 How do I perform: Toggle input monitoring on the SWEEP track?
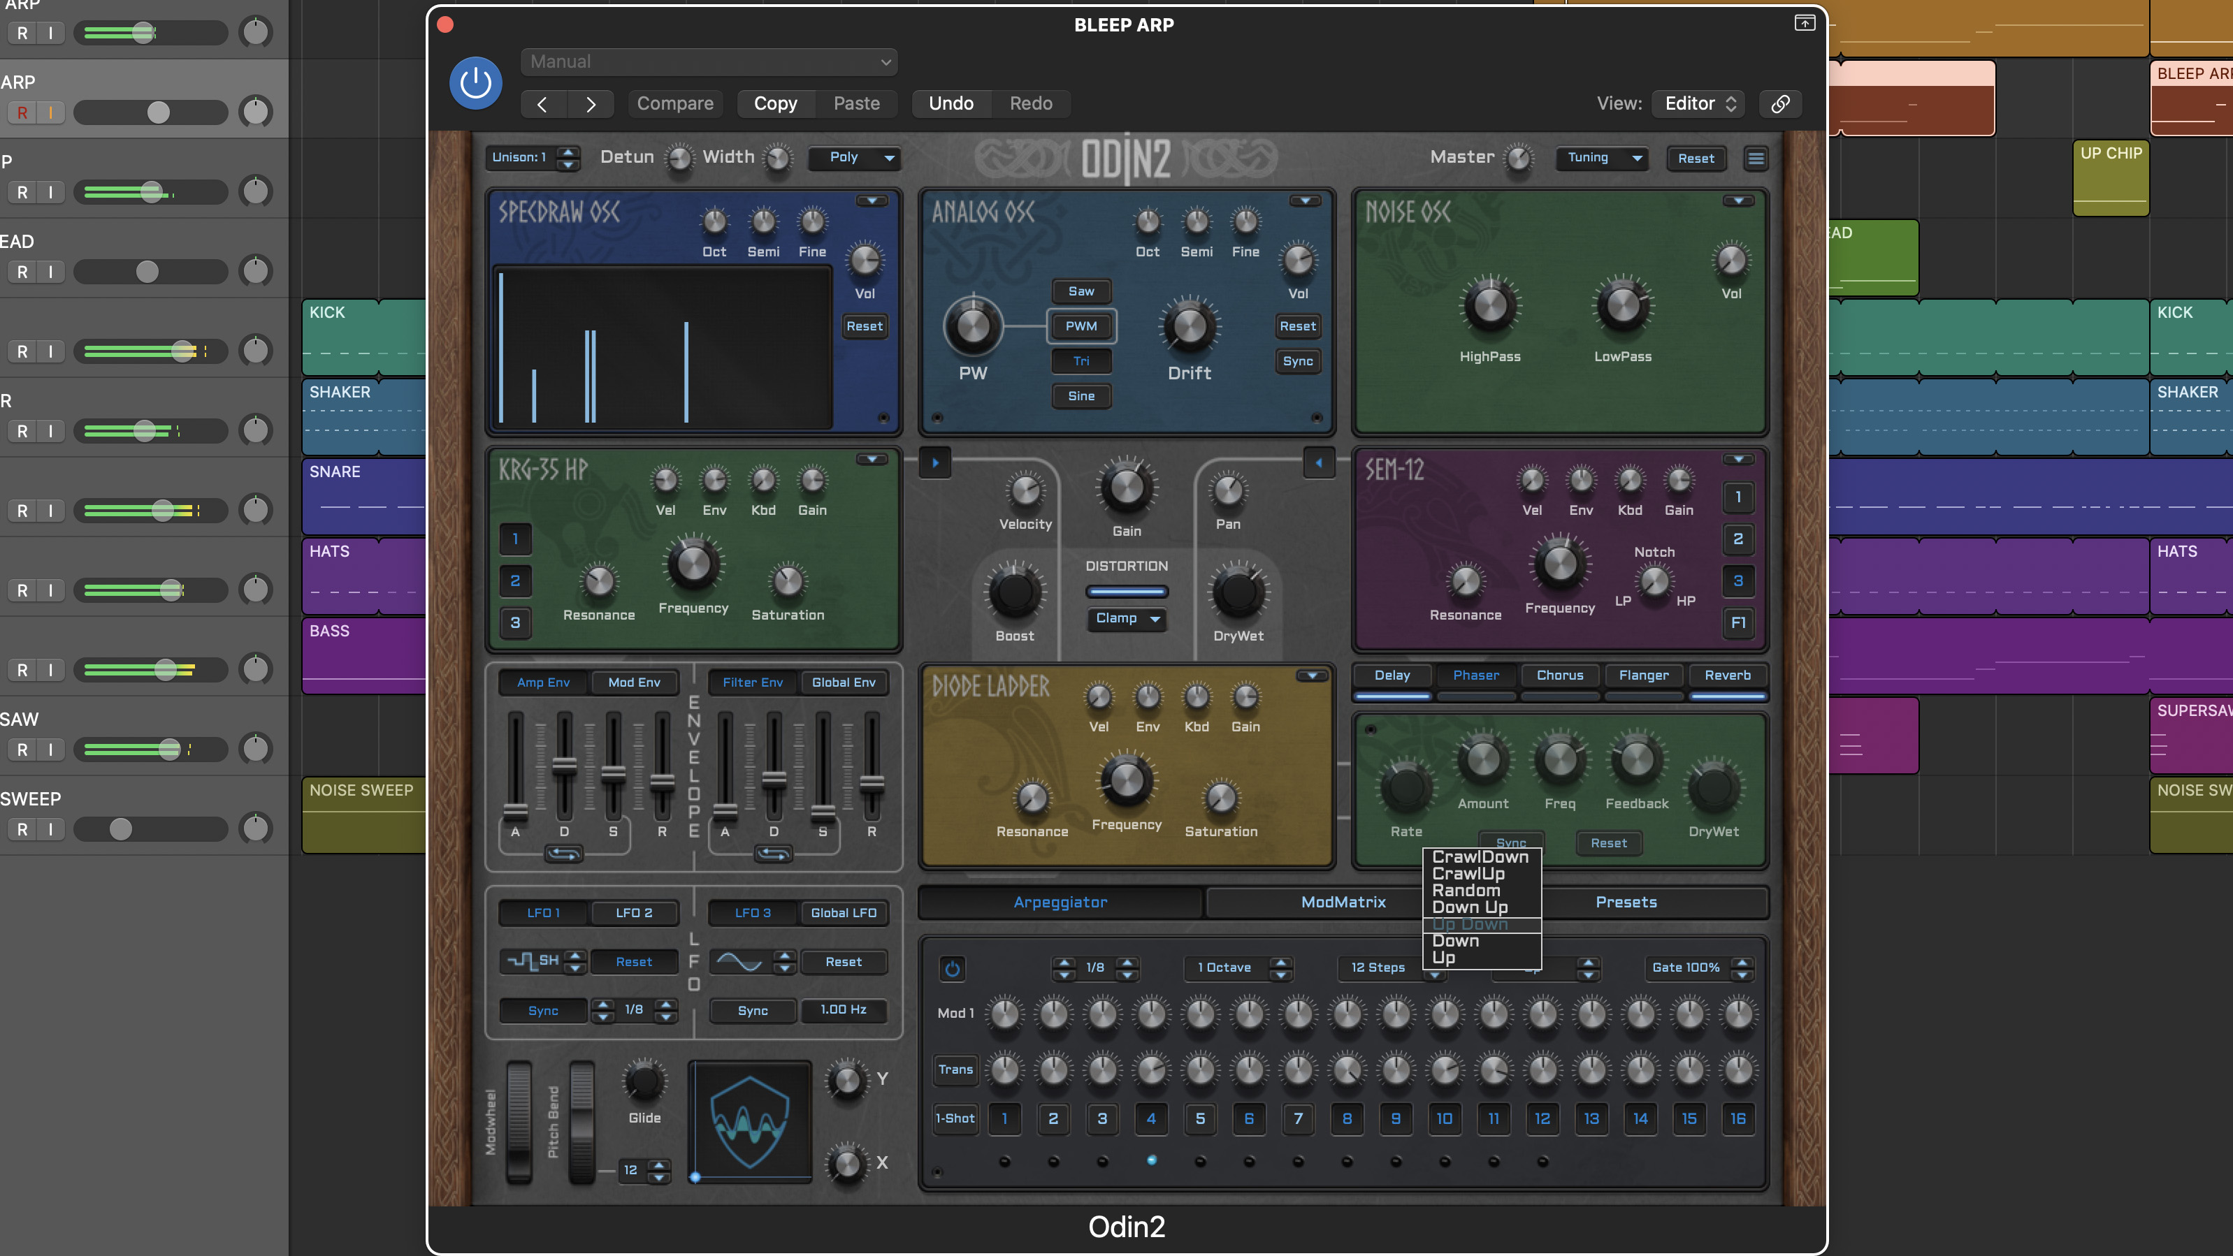coord(51,829)
